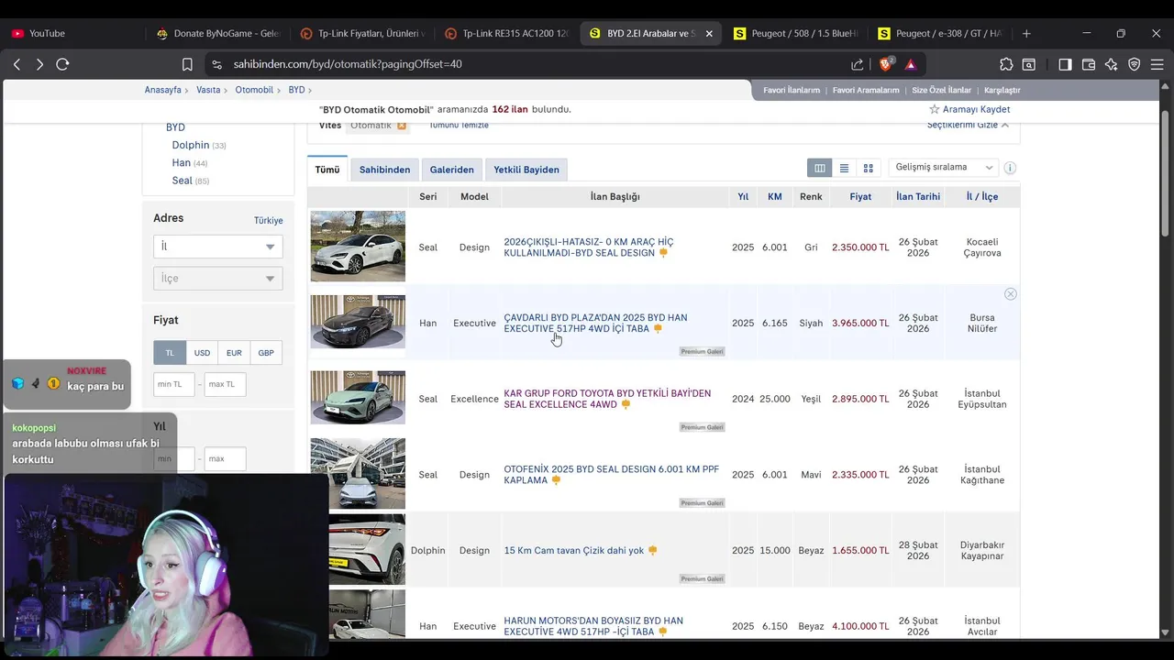This screenshot has width=1174, height=660.
Task: Open the İlçe district dropdown
Action: coord(218,279)
